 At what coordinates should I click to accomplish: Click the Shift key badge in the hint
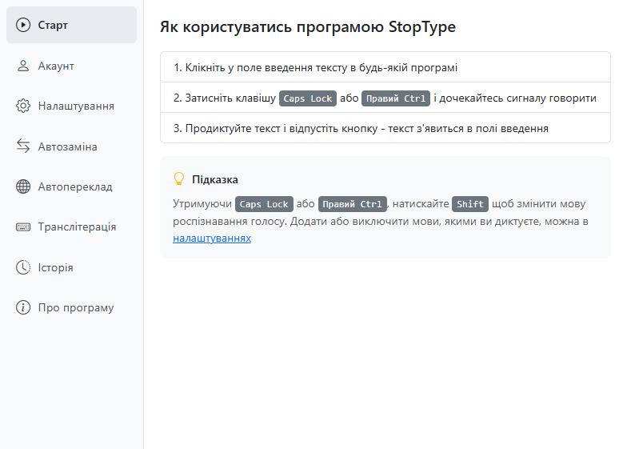pyautogui.click(x=470, y=204)
